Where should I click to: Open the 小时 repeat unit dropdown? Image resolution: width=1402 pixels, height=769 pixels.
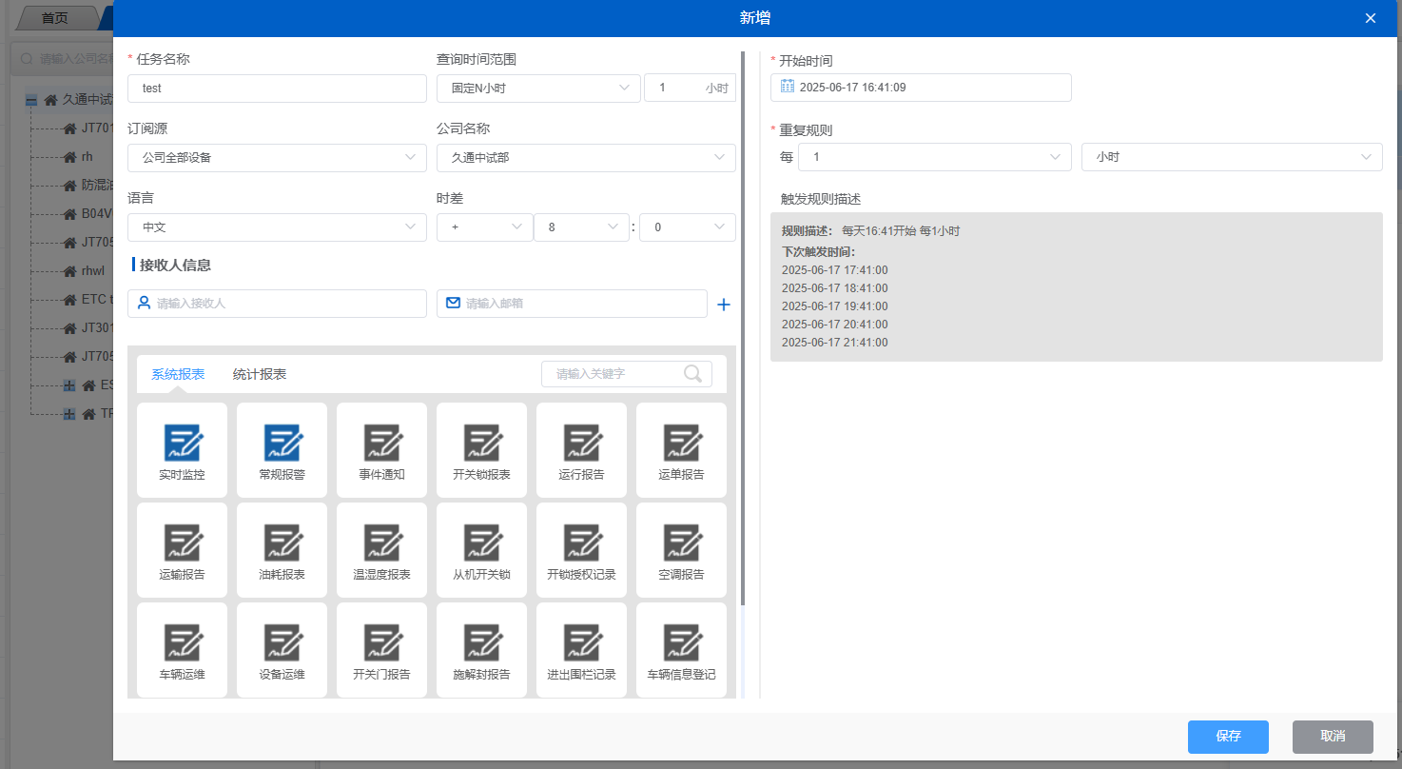1231,157
